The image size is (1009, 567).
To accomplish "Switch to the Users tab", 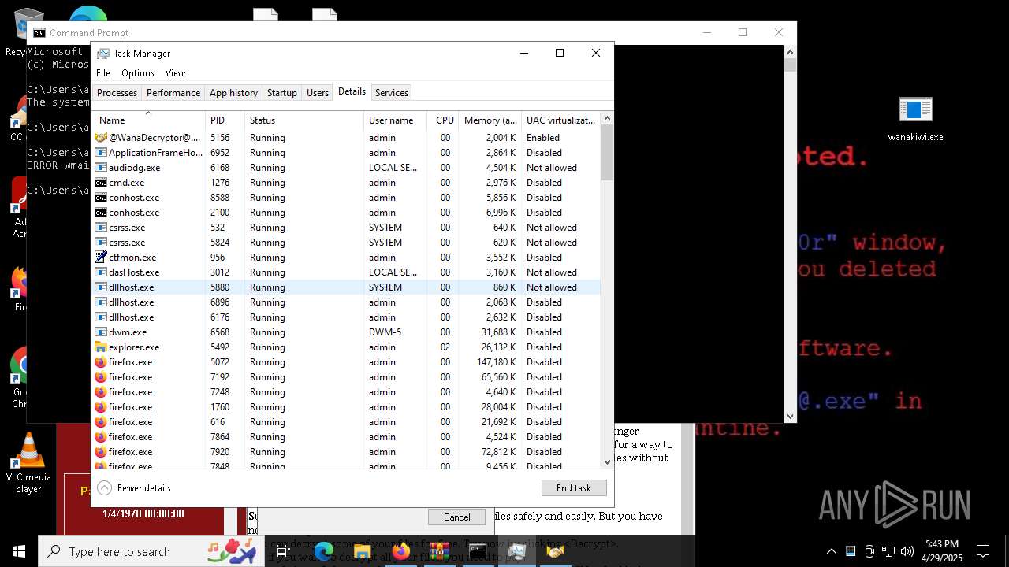I will [318, 93].
